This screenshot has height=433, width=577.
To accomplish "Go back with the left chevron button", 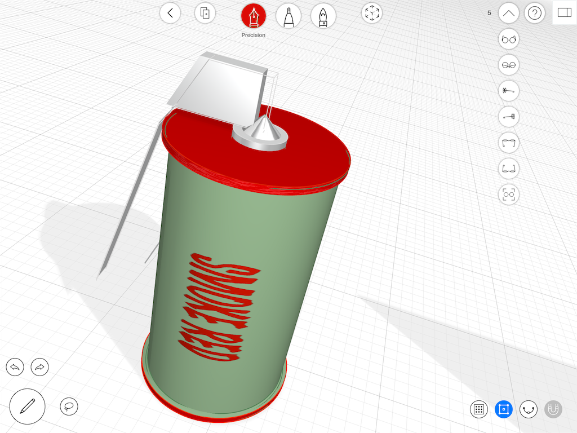I will coord(170,14).
